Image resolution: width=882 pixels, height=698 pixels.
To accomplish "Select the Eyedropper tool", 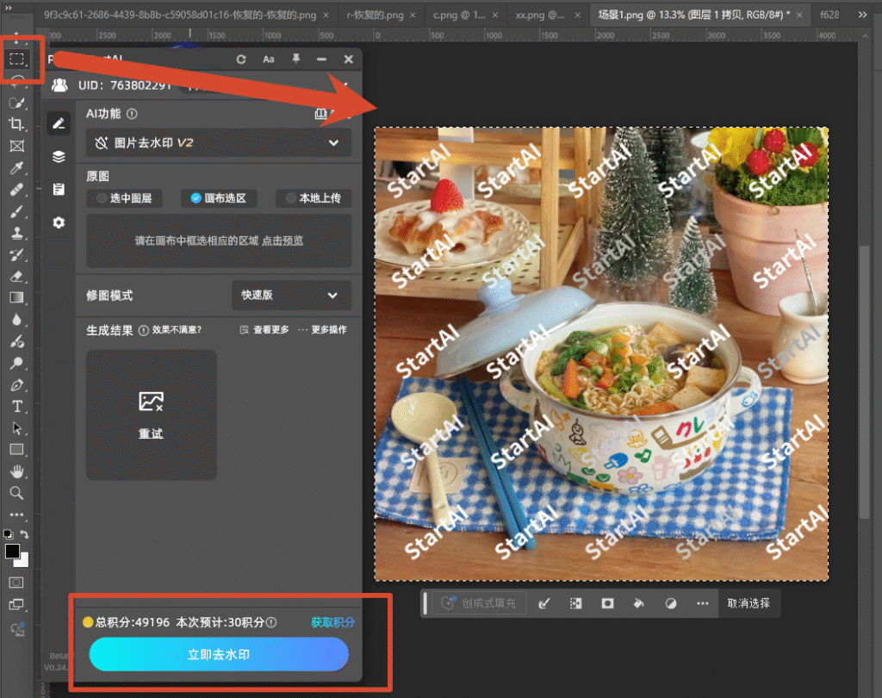I will pos(16,168).
